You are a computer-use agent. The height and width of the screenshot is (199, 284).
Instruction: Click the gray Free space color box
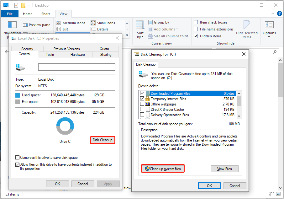(18, 102)
